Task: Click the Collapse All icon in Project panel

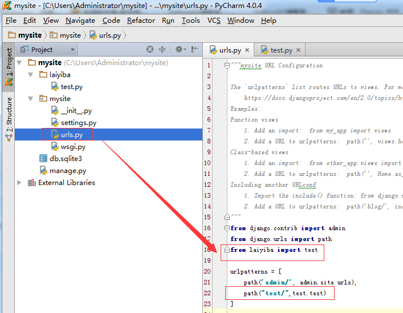Action: click(162, 50)
